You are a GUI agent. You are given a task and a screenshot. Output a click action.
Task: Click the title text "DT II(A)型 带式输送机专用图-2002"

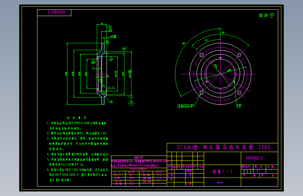(223, 148)
